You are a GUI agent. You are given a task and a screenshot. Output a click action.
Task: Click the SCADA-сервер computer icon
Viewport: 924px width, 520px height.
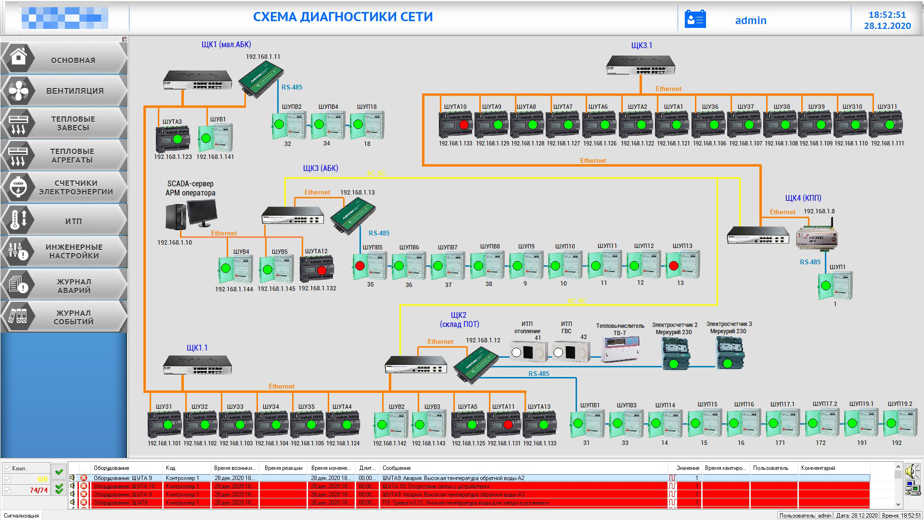[191, 215]
